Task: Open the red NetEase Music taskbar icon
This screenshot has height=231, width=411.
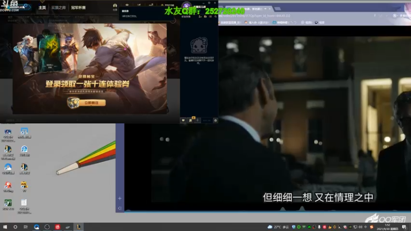Action: (58, 227)
